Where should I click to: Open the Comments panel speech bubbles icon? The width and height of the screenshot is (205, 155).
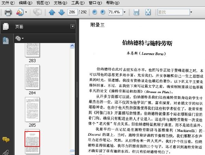coord(6,140)
